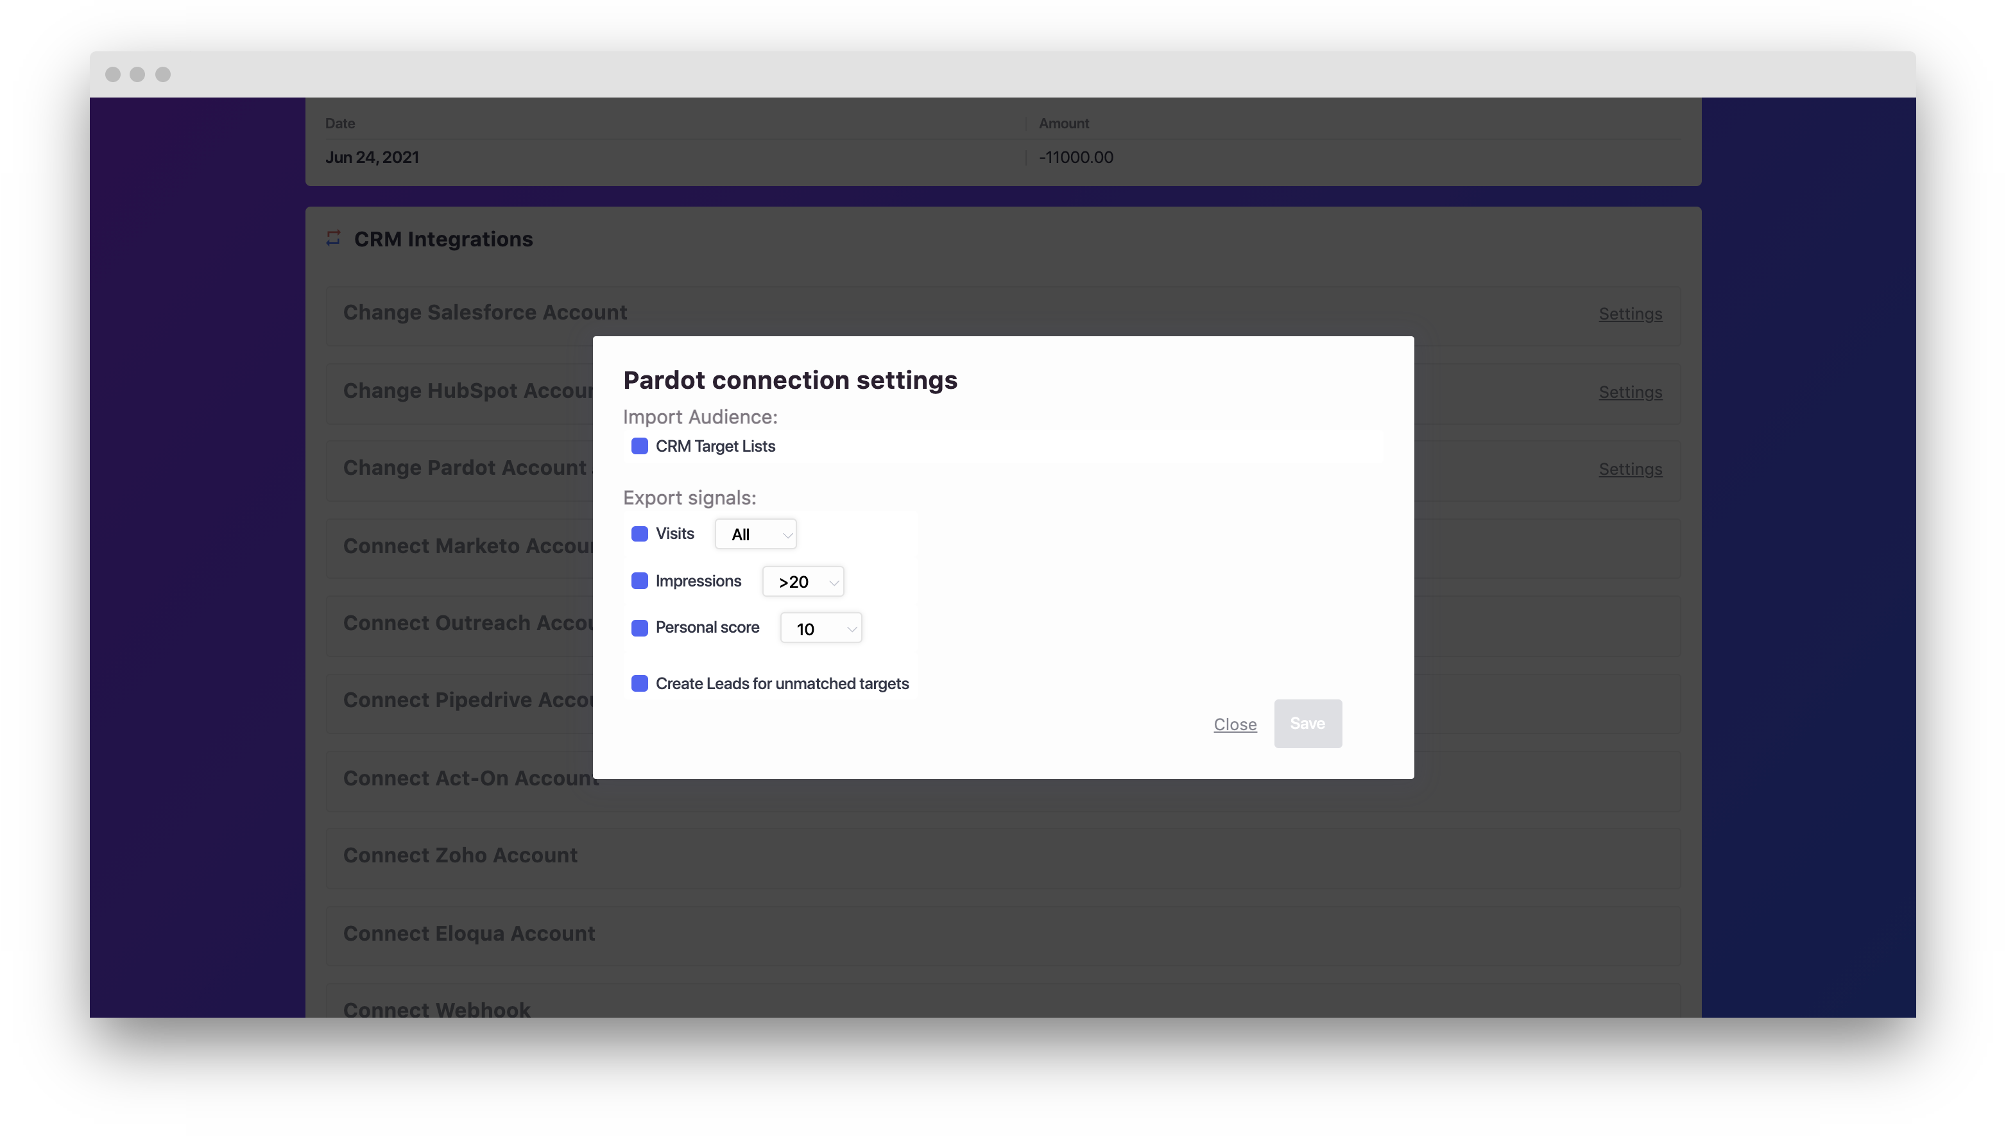
Task: Click the Close link in dialog
Action: click(1235, 724)
